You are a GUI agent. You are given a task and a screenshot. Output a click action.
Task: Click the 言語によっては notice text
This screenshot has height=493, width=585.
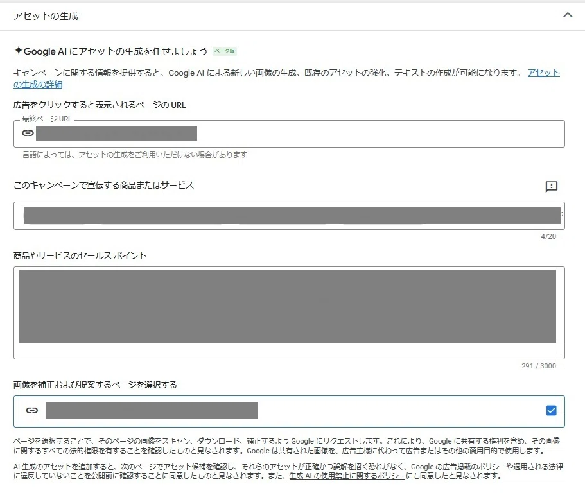(x=135, y=155)
